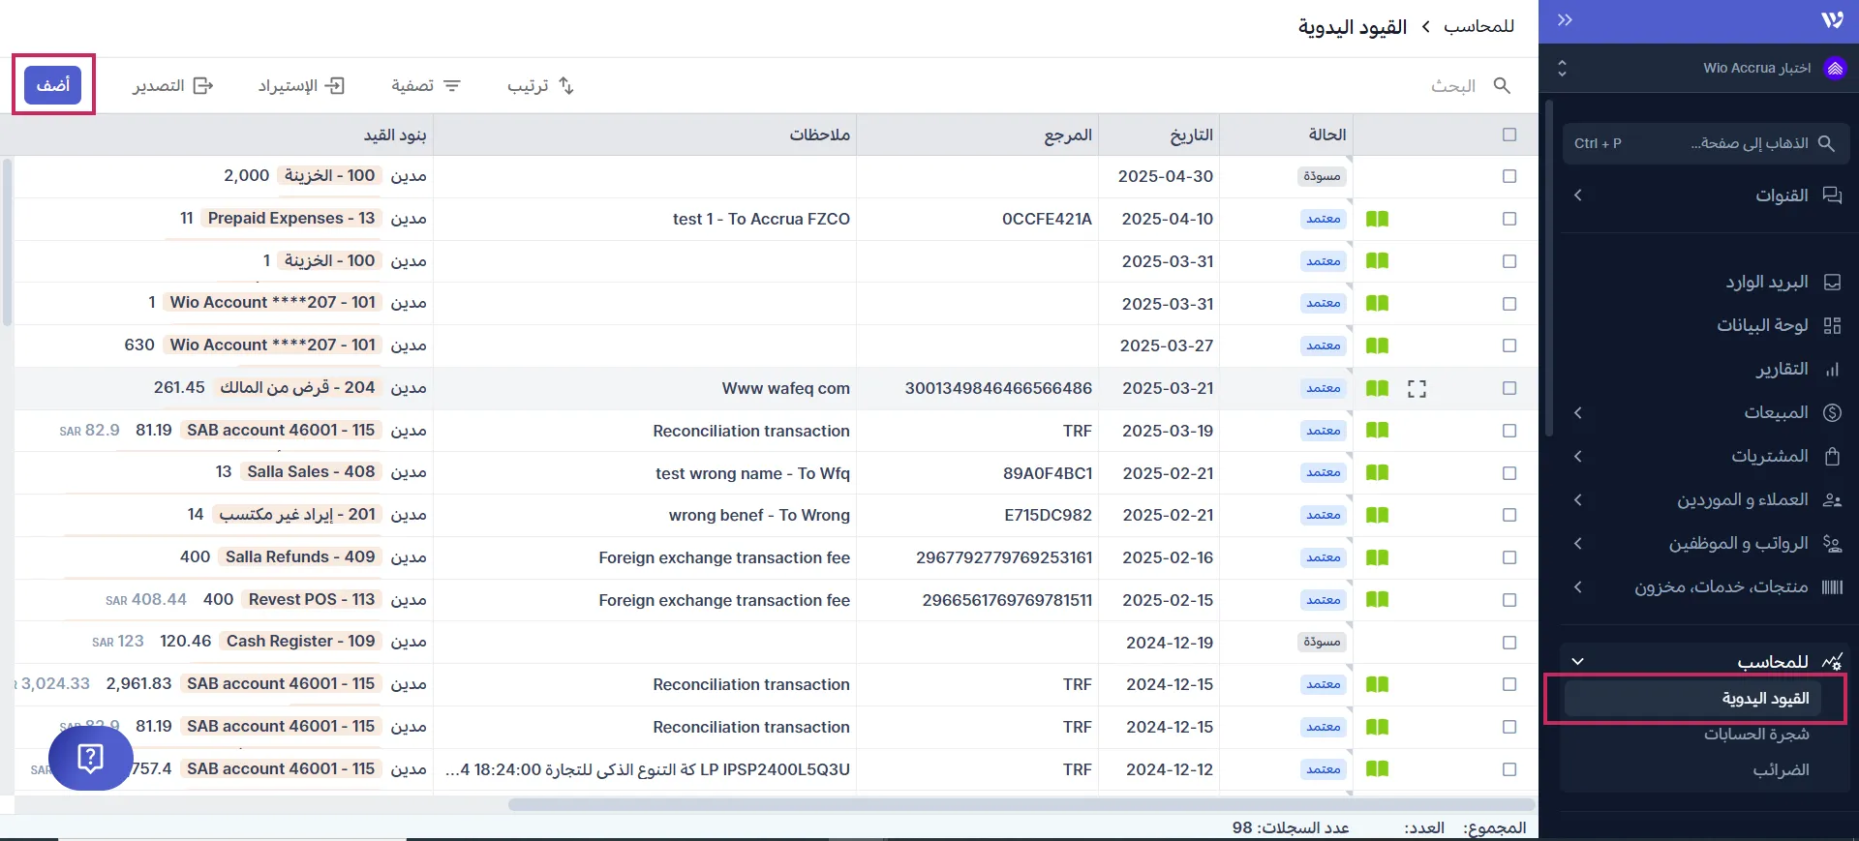The height and width of the screenshot is (841, 1859).
Task: Click the help chat bubble icon
Action: click(90, 758)
